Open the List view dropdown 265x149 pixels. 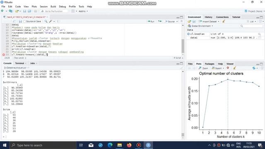tap(251, 22)
